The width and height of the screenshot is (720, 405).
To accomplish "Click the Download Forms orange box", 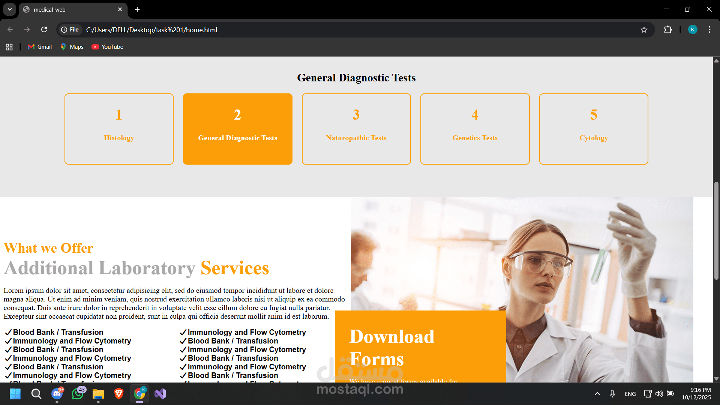I will [420, 346].
